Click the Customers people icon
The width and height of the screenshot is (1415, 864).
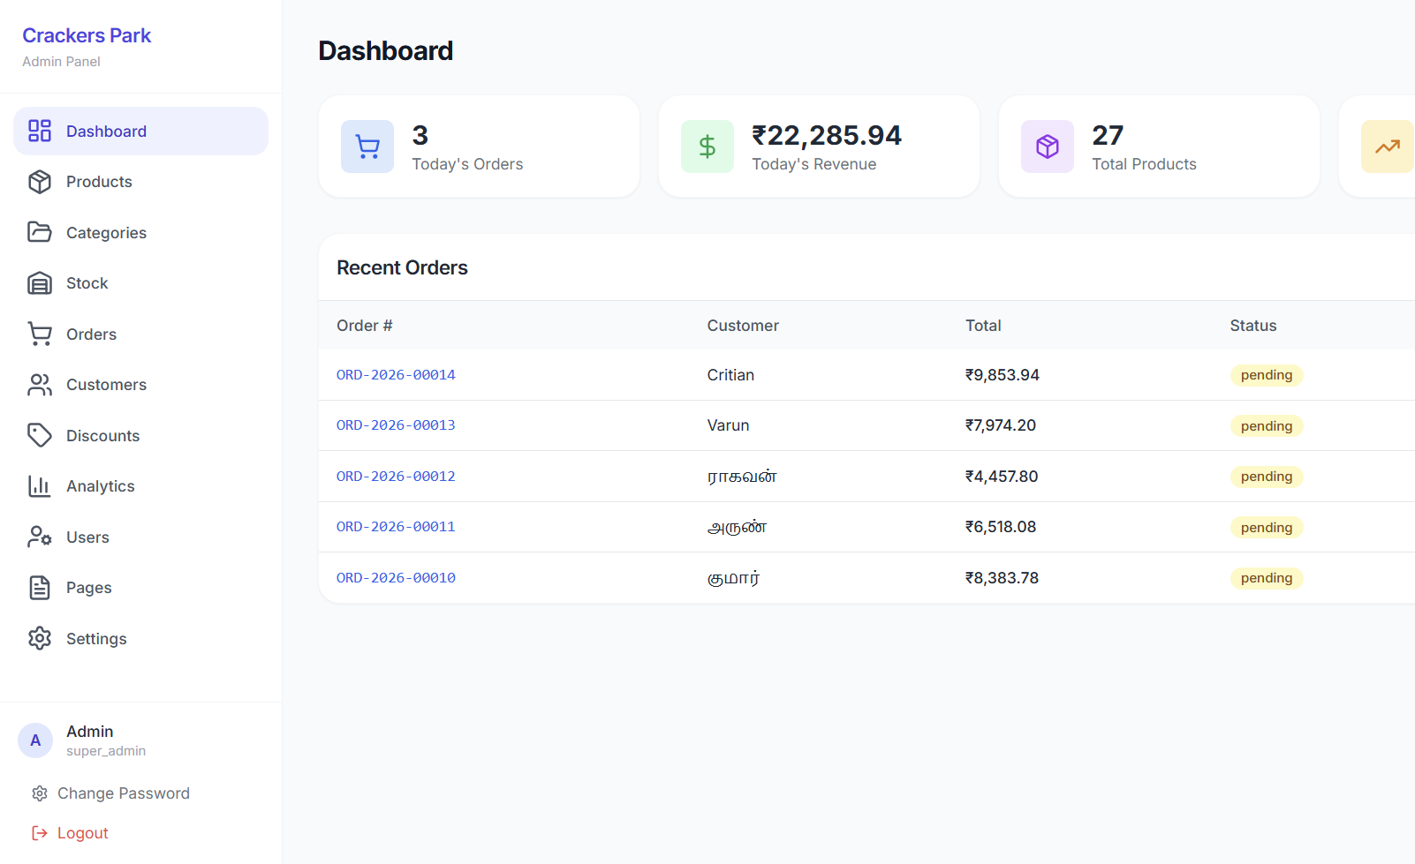pyautogui.click(x=40, y=385)
